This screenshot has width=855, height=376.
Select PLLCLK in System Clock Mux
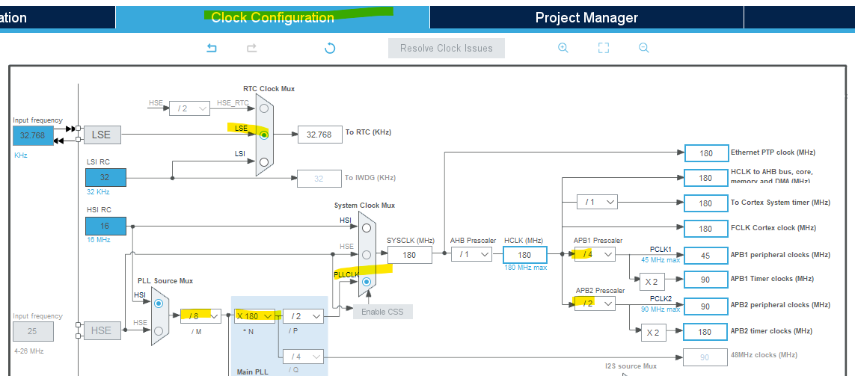[367, 282]
